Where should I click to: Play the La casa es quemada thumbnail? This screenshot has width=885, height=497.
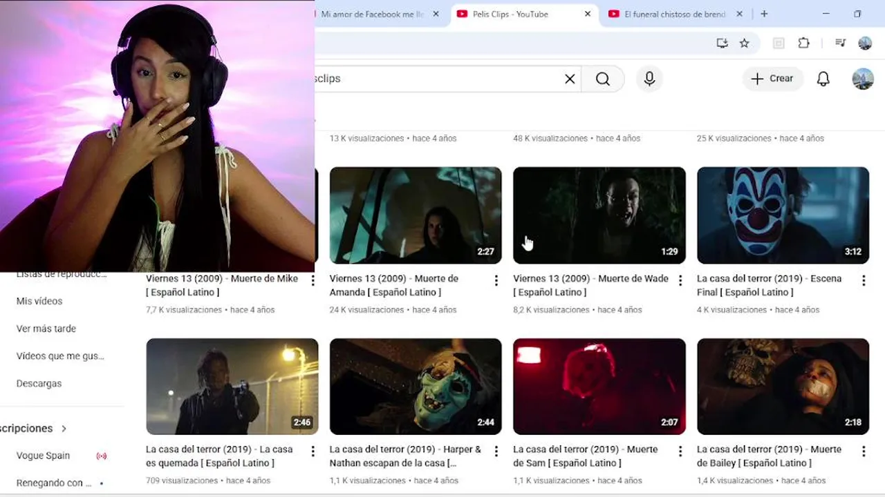point(232,387)
